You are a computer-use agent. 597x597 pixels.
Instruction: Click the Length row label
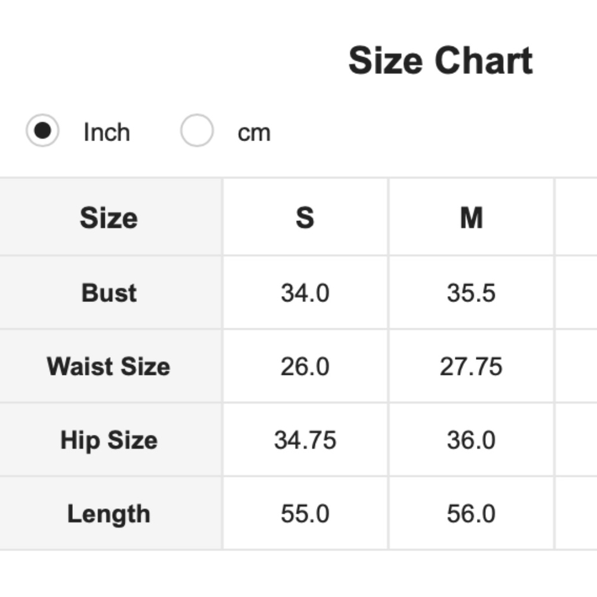click(109, 514)
